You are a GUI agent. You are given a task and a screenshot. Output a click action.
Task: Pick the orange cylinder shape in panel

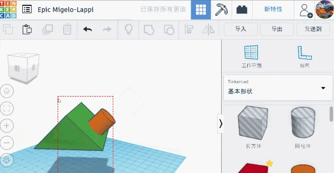[x=303, y=169]
